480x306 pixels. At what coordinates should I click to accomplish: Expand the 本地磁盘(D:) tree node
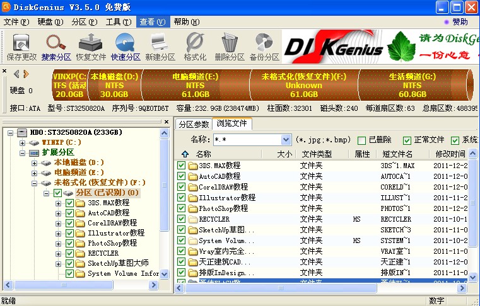(x=34, y=163)
